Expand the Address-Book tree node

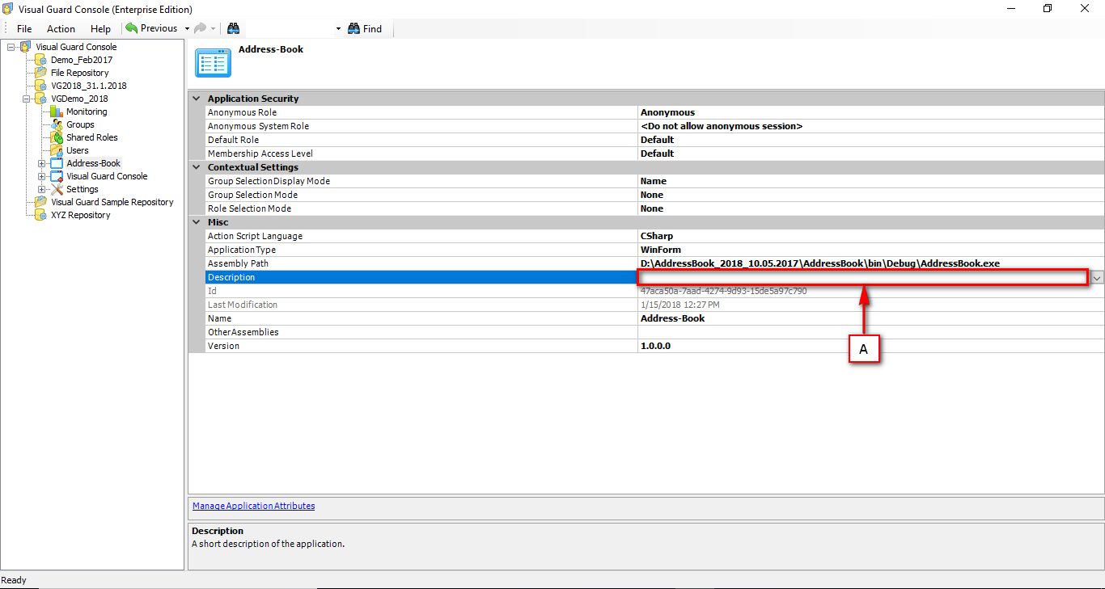[x=41, y=163]
